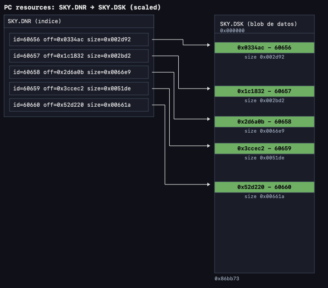Click green block 0x0334ac – 60656
The width and height of the screenshot is (328, 288).
tap(264, 48)
